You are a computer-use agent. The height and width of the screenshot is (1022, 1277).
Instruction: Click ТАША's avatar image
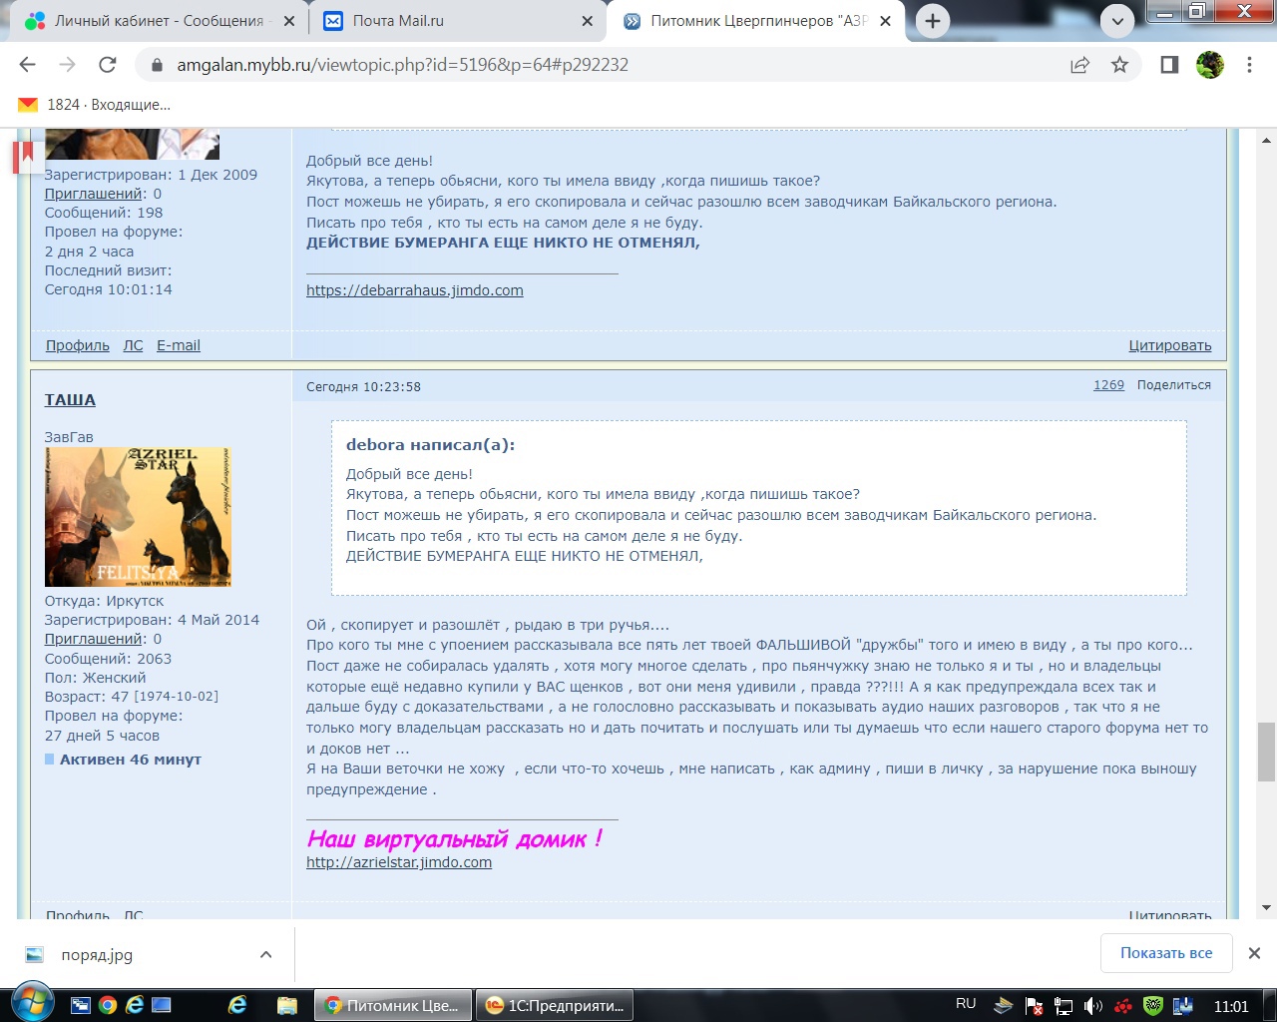tap(138, 517)
